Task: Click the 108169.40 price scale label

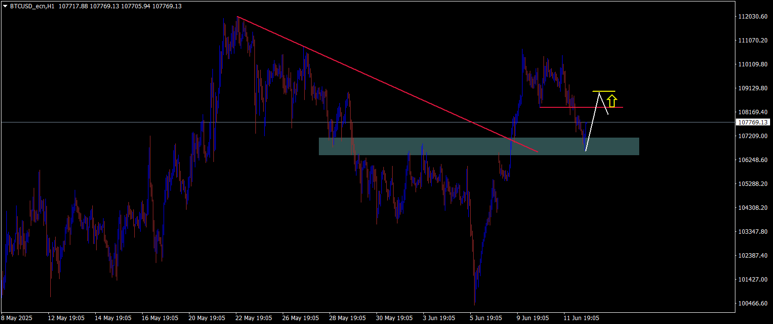Action: pos(752,112)
